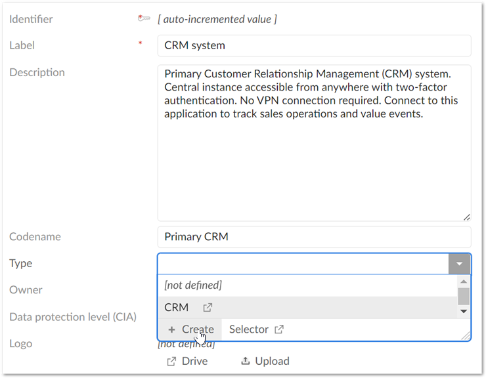Click the key icon beside Identifier
The height and width of the screenshot is (378, 486).
(144, 18)
